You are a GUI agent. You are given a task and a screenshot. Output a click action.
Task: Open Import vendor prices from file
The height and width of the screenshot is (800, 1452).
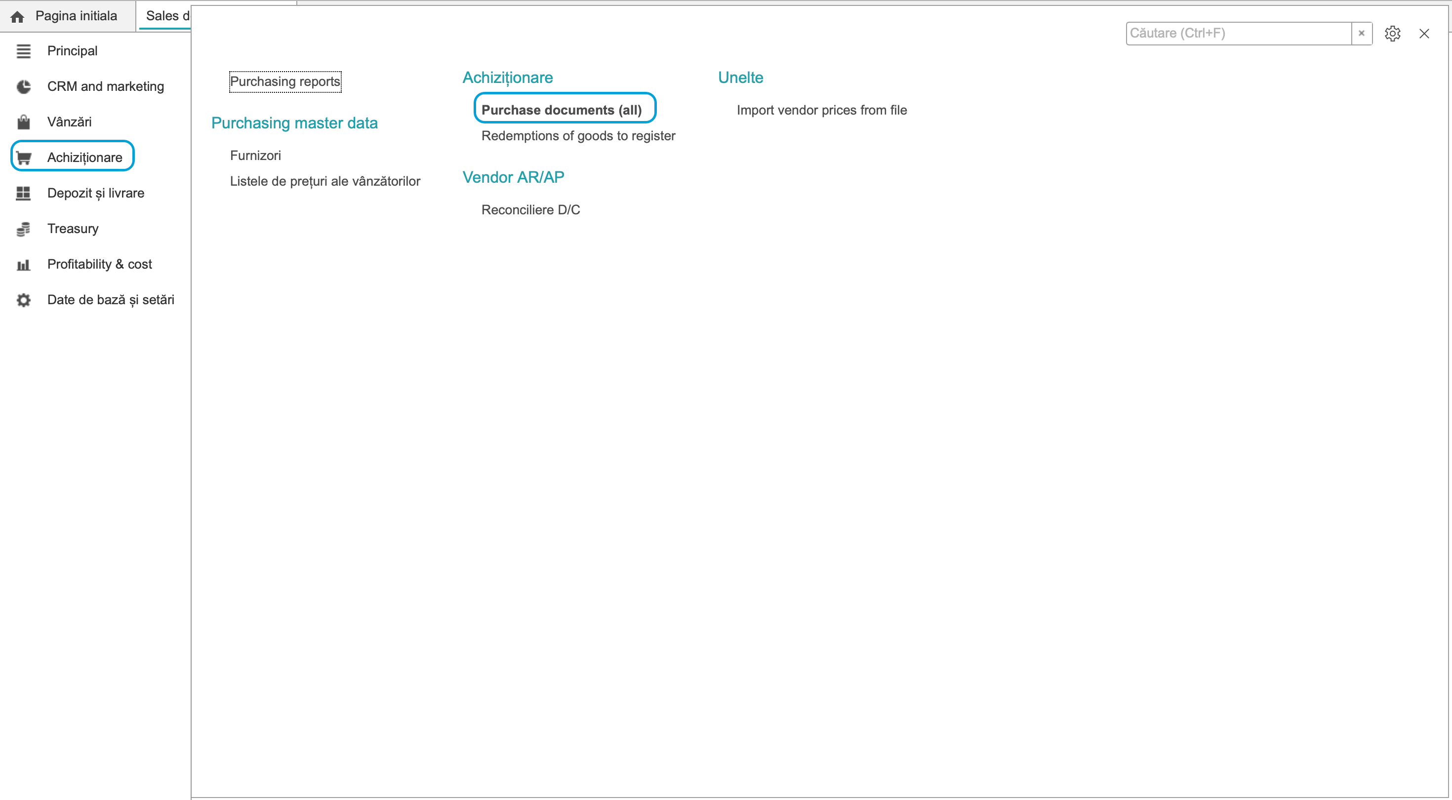(x=822, y=110)
